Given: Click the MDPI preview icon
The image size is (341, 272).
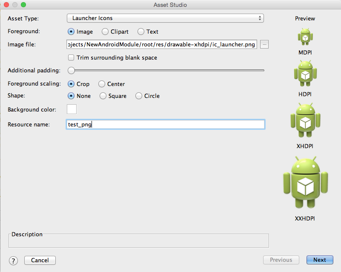Looking at the screenshot, I should tap(305, 37).
